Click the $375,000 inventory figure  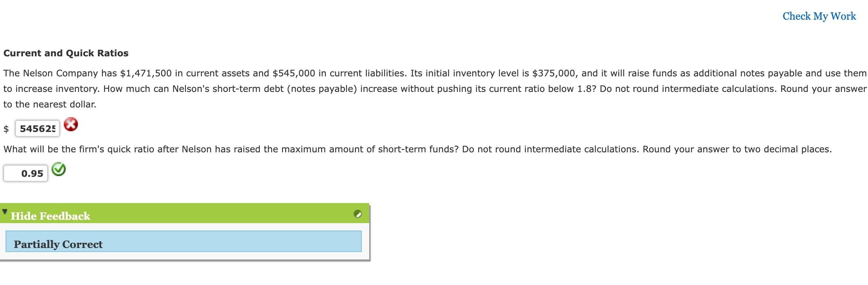[554, 73]
